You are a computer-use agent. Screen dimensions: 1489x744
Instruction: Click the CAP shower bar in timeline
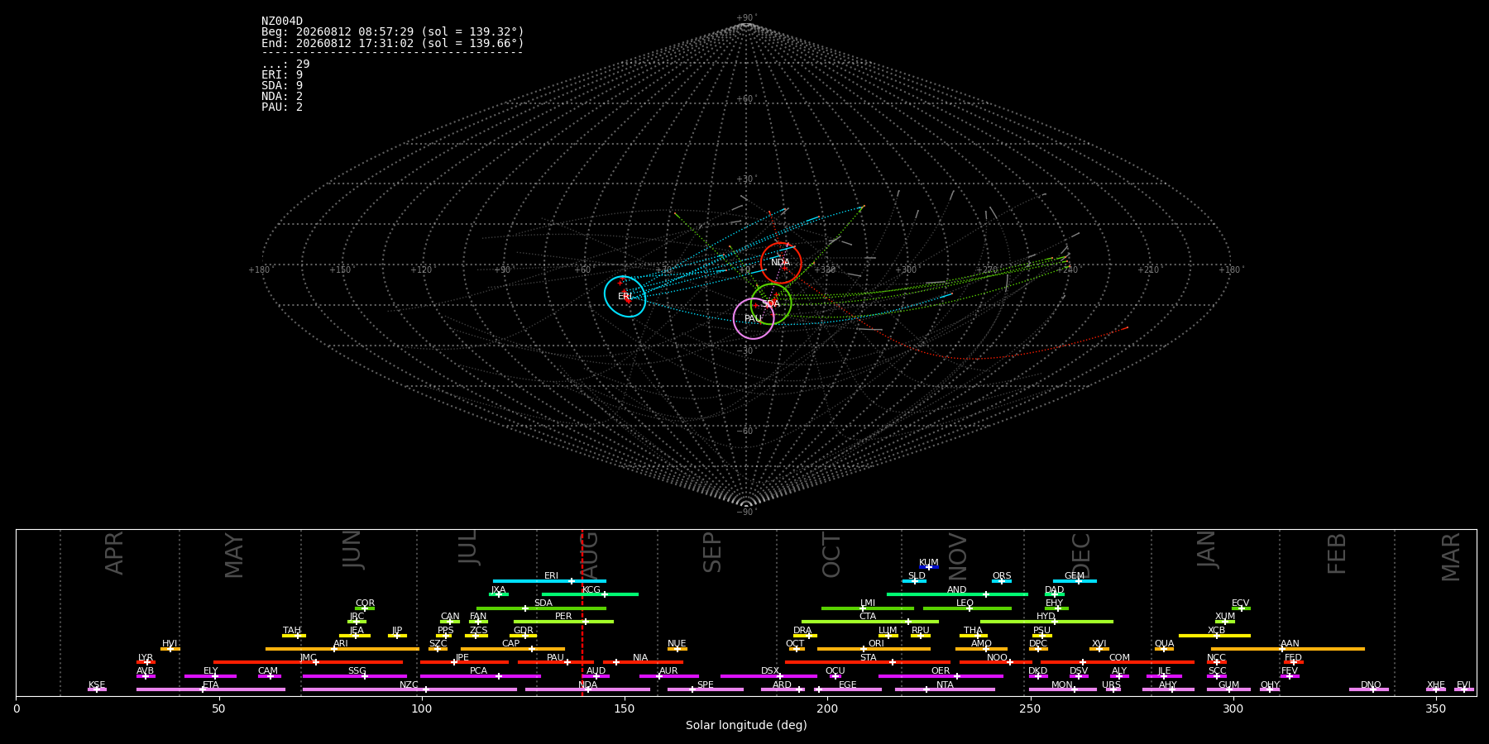[513, 649]
